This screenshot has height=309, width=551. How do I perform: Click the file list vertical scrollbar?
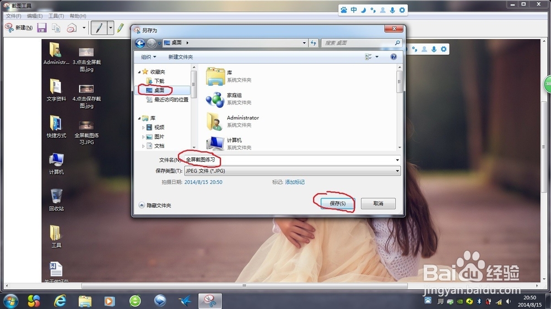point(399,82)
